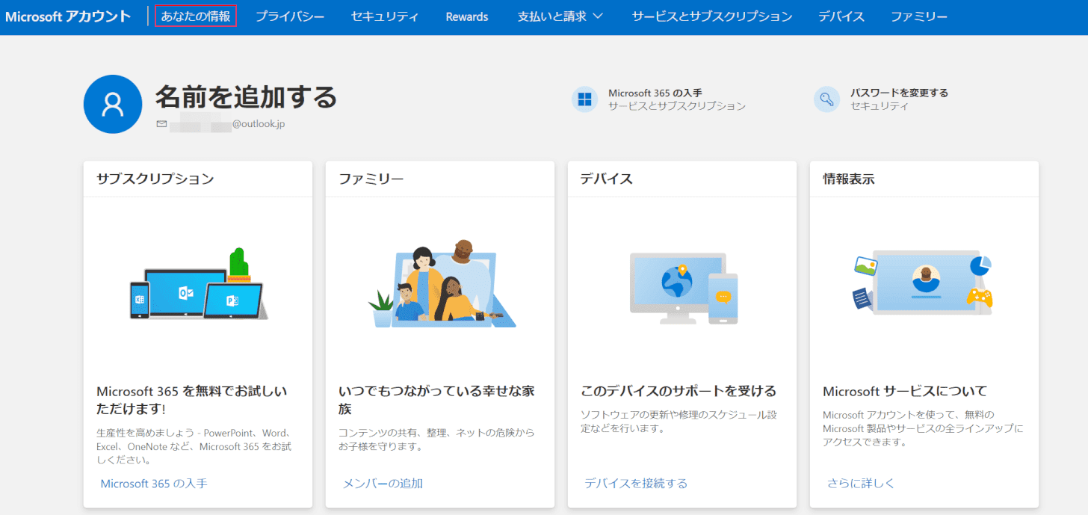Click the key icon for password change
Image resolution: width=1088 pixels, height=515 pixels.
[x=826, y=99]
